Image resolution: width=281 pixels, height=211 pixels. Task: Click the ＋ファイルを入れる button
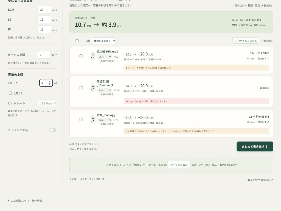coord(246,41)
